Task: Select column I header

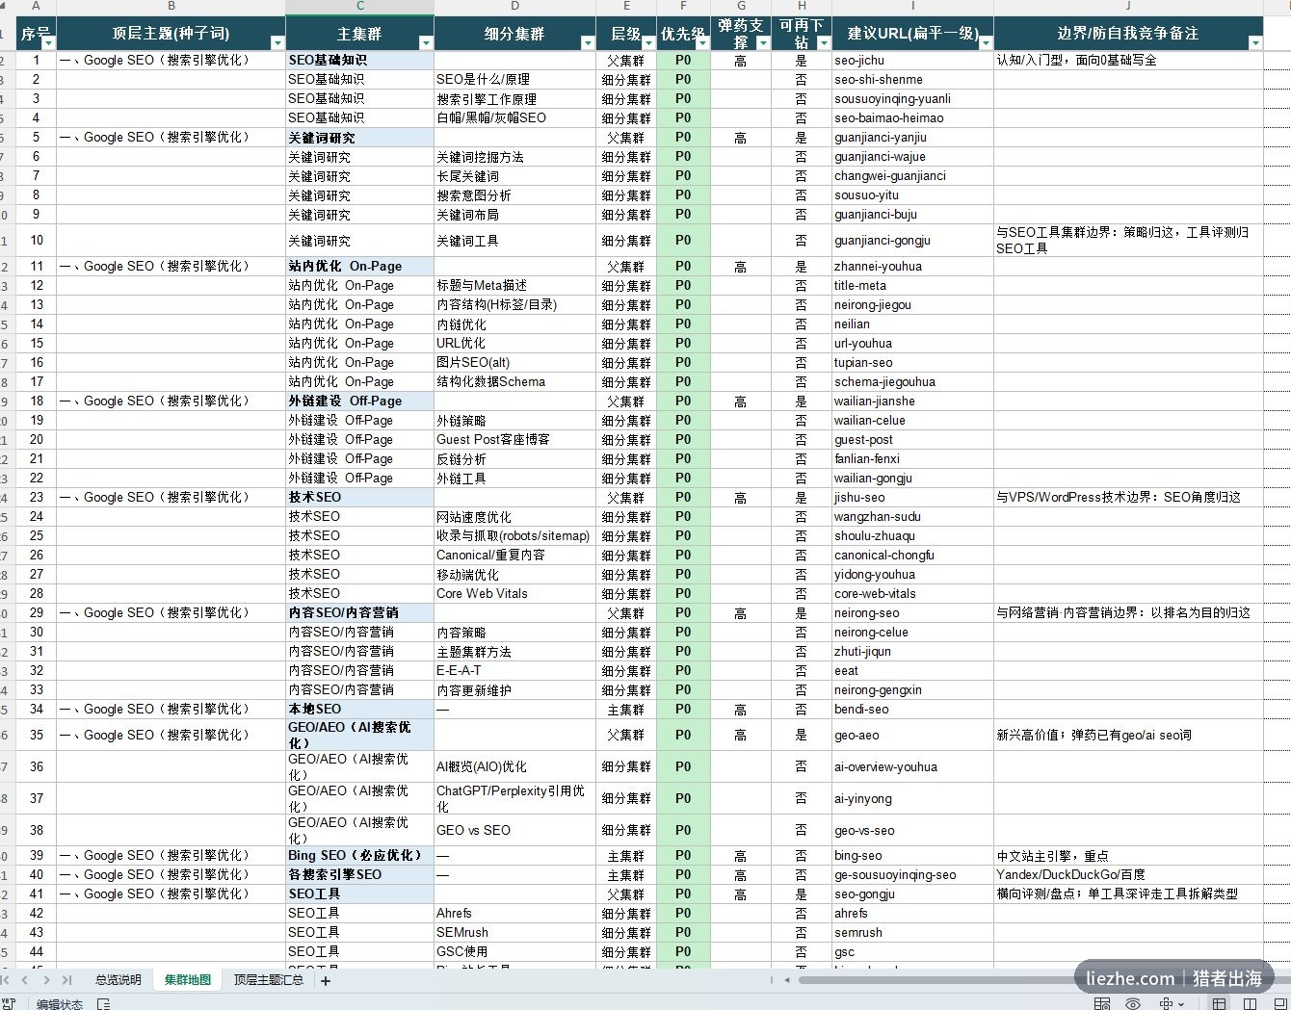Action: 912,6
